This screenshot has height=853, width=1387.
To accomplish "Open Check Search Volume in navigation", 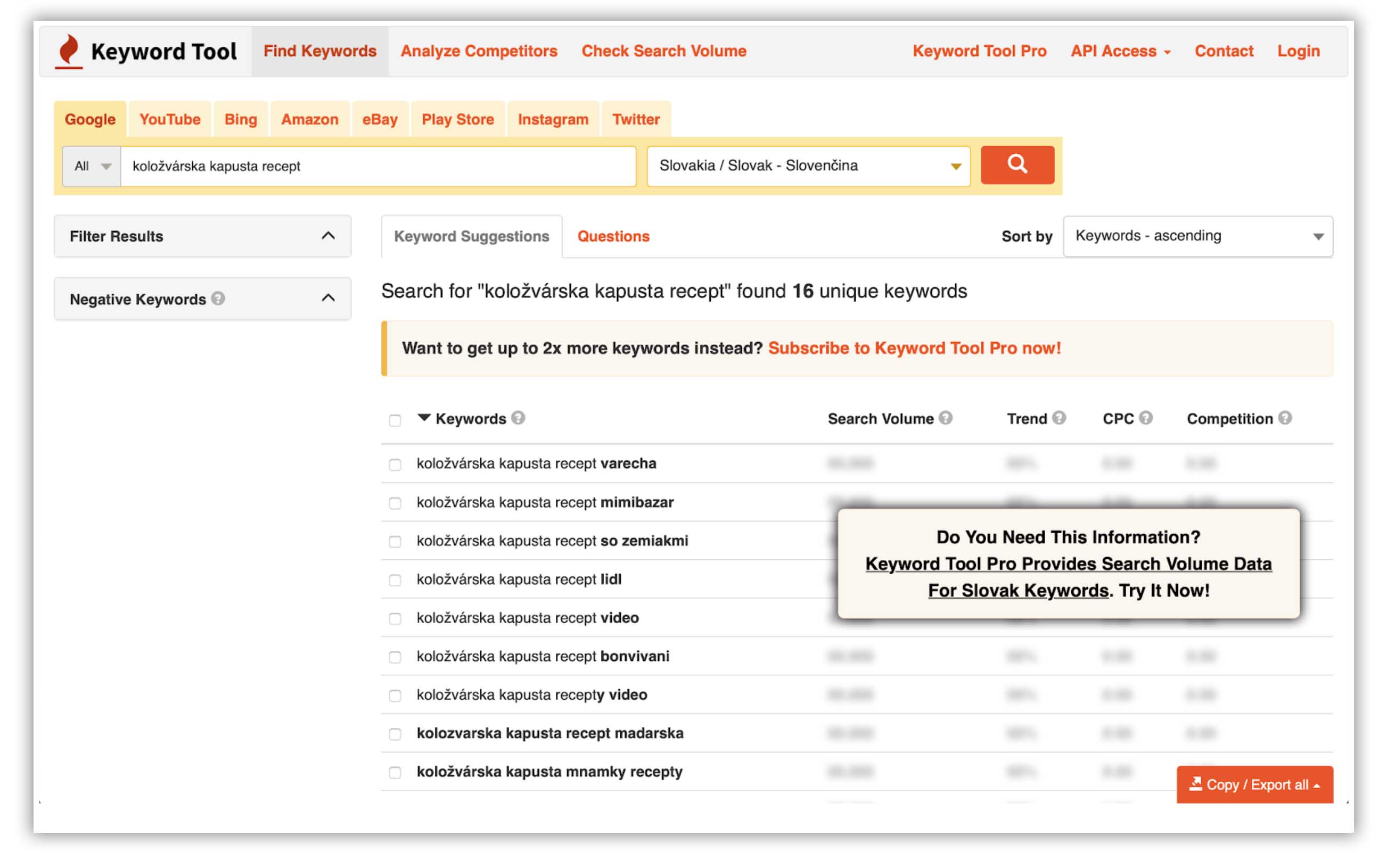I will [x=664, y=51].
